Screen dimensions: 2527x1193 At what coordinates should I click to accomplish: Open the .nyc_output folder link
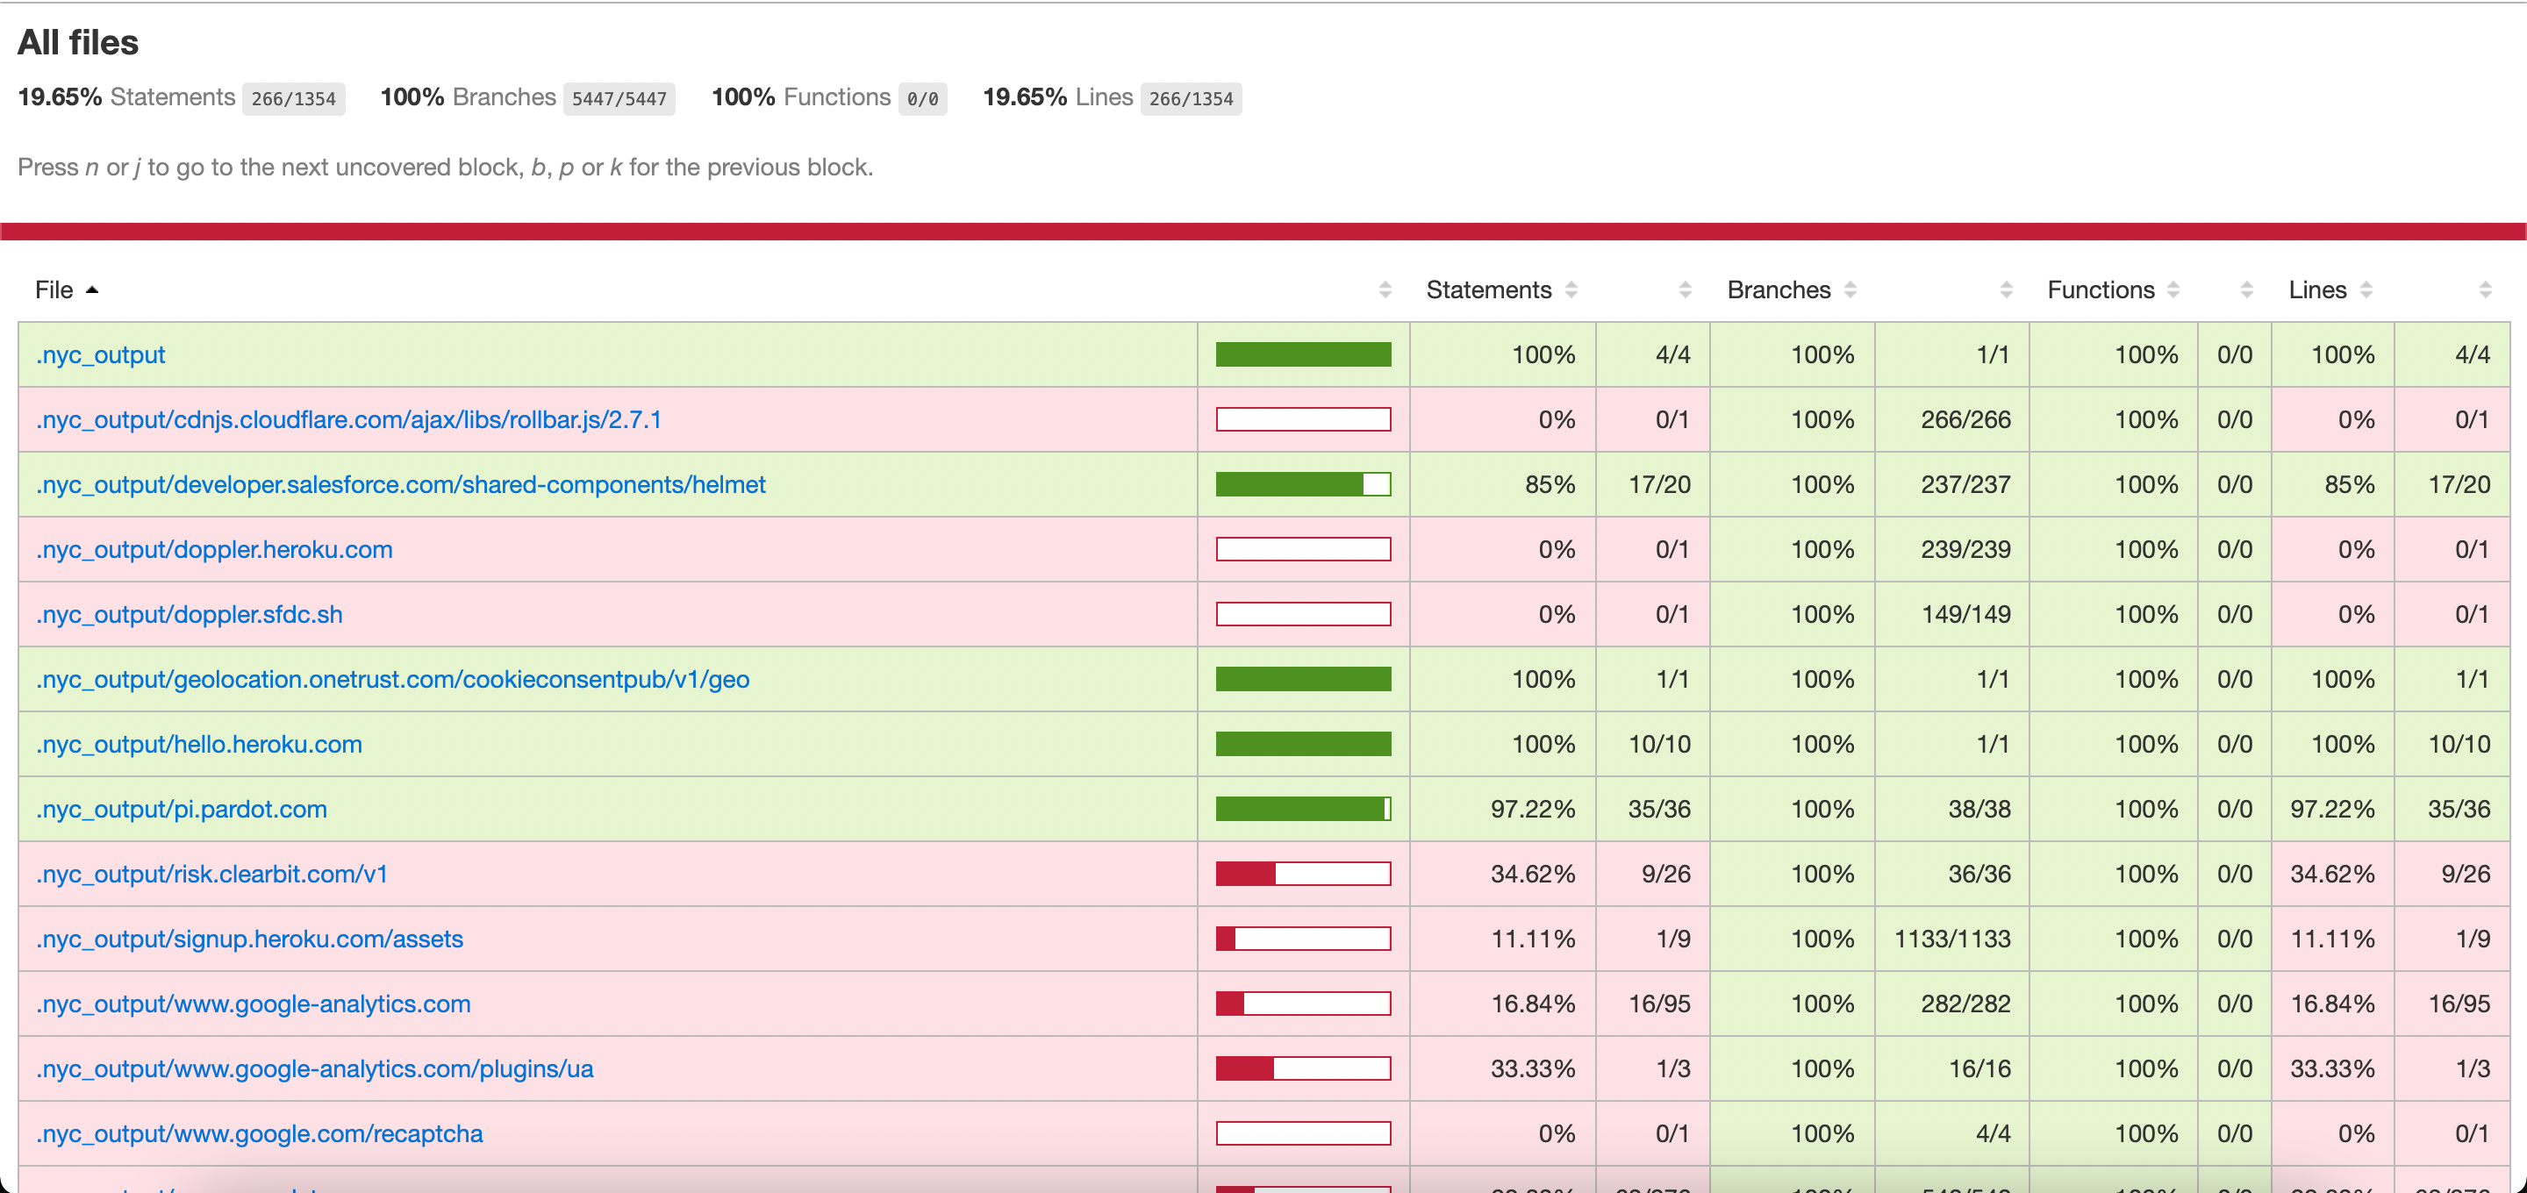(100, 354)
